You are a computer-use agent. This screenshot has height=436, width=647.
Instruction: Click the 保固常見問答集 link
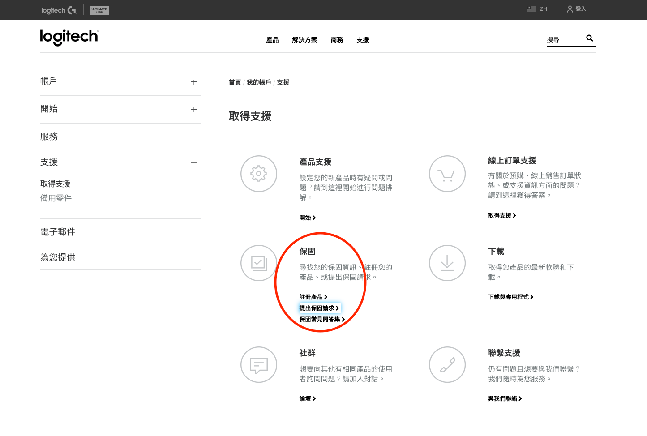coord(322,320)
